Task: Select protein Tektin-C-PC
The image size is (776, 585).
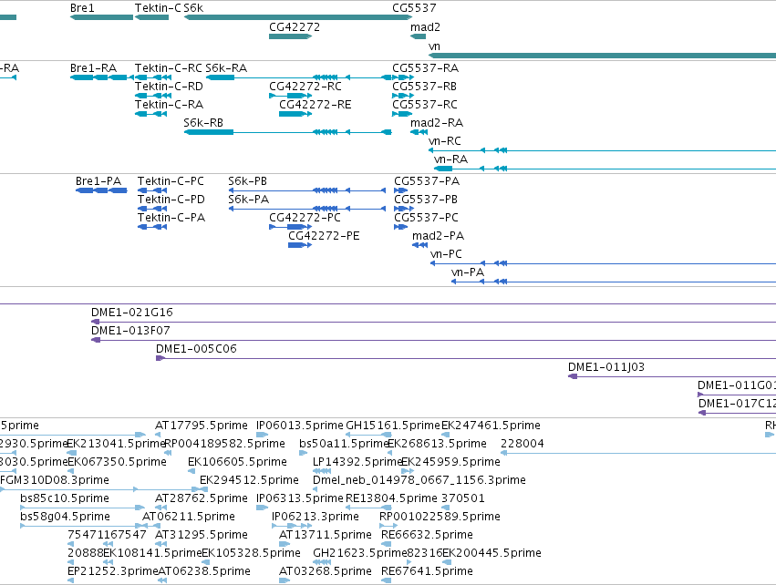Action: click(x=171, y=181)
